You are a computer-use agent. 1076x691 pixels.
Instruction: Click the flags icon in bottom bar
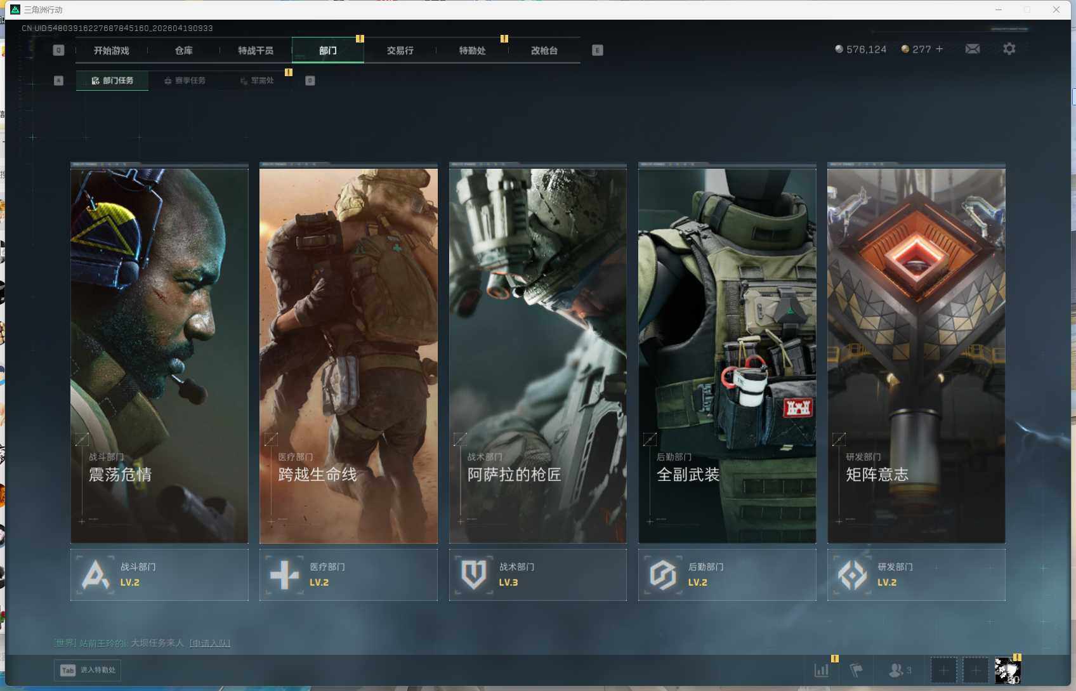pyautogui.click(x=856, y=670)
